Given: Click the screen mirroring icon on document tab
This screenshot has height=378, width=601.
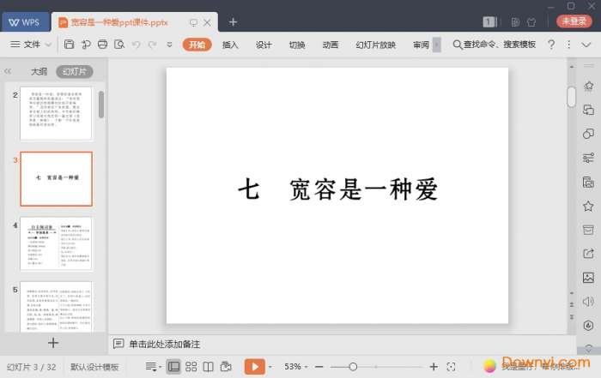Looking at the screenshot, I should coord(193,22).
